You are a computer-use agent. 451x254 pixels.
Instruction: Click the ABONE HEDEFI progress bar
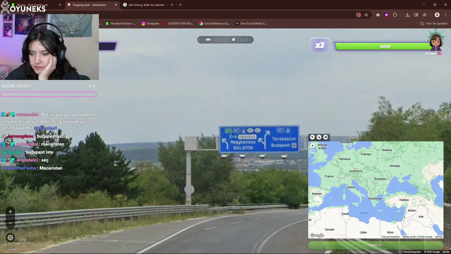pos(48,94)
